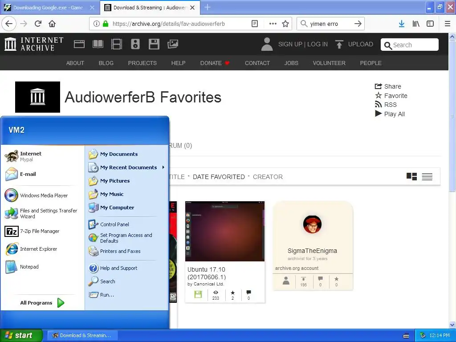The width and height of the screenshot is (456, 342).
Task: Open the VOLUNTEER page
Action: (329, 63)
